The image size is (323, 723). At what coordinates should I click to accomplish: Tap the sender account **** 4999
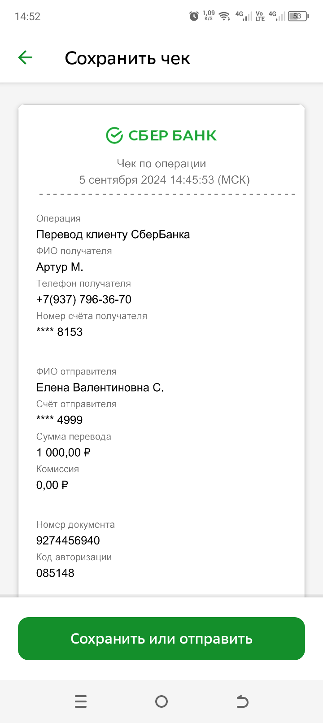click(x=60, y=420)
